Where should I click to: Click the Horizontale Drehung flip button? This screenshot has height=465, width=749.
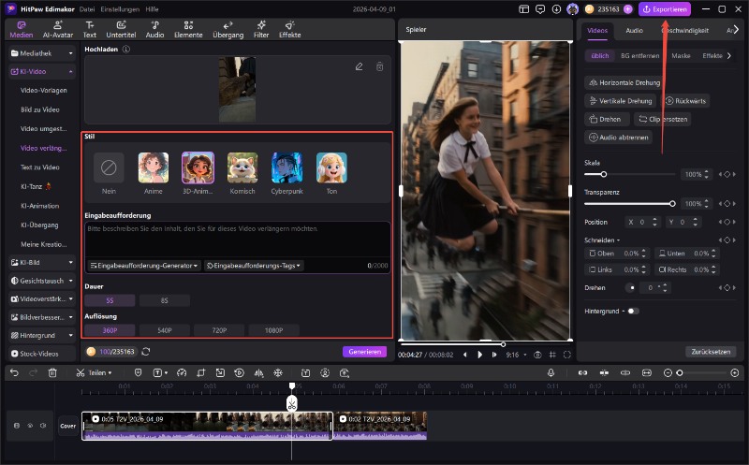pyautogui.click(x=624, y=82)
